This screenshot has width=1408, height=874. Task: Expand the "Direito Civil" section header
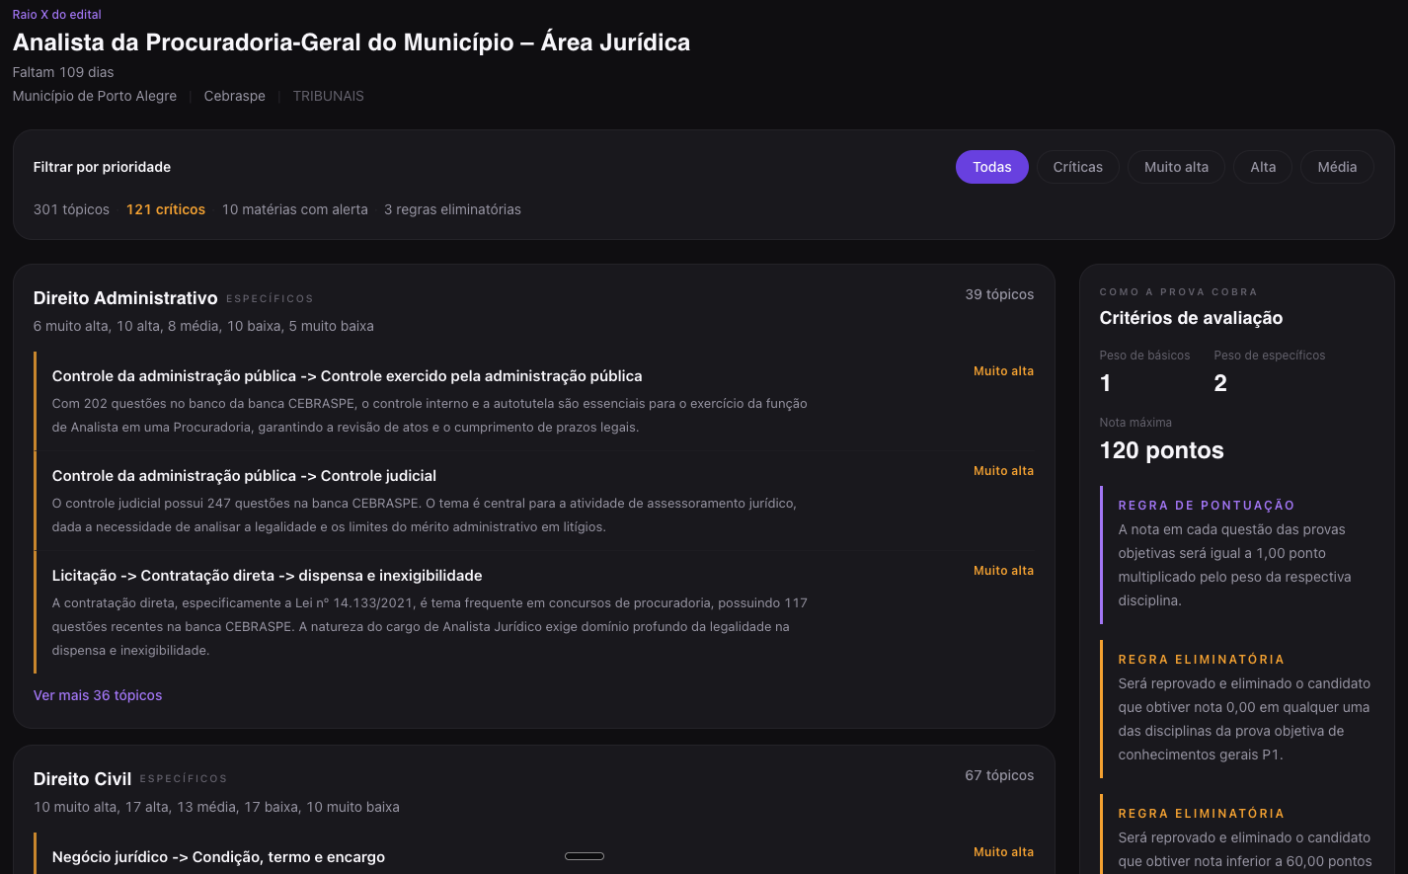click(82, 779)
